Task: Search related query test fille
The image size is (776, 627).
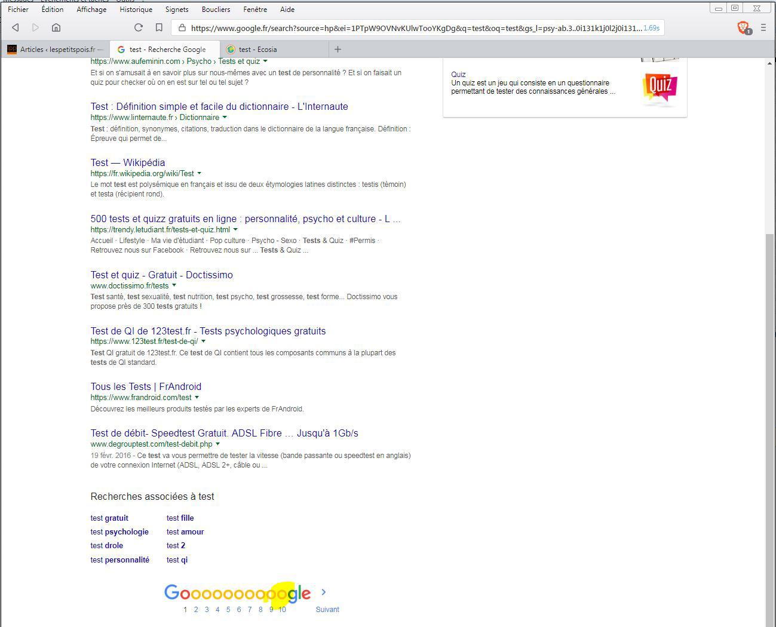Action: 180,518
